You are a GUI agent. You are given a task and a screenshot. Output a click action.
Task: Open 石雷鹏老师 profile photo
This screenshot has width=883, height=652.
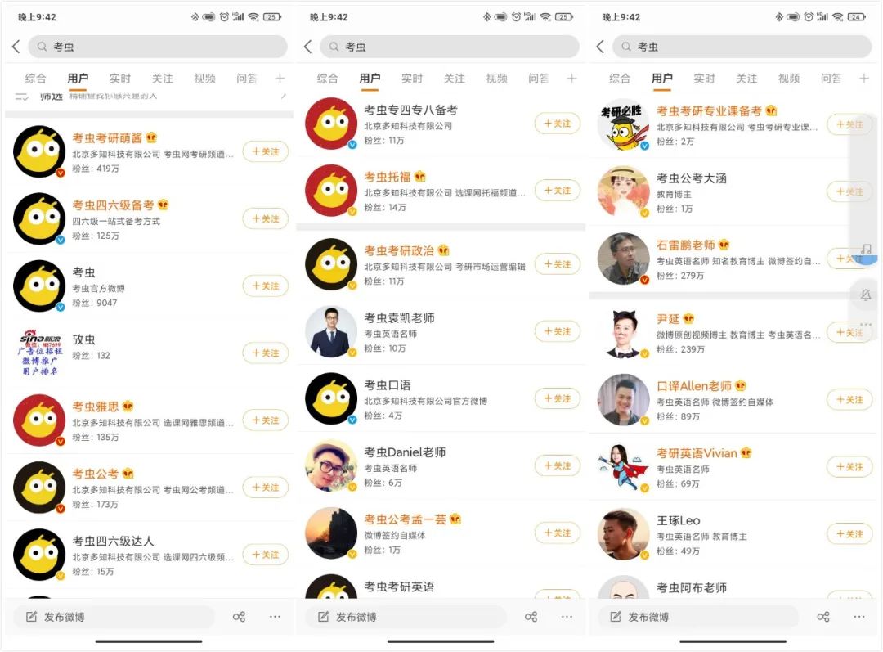click(x=623, y=259)
